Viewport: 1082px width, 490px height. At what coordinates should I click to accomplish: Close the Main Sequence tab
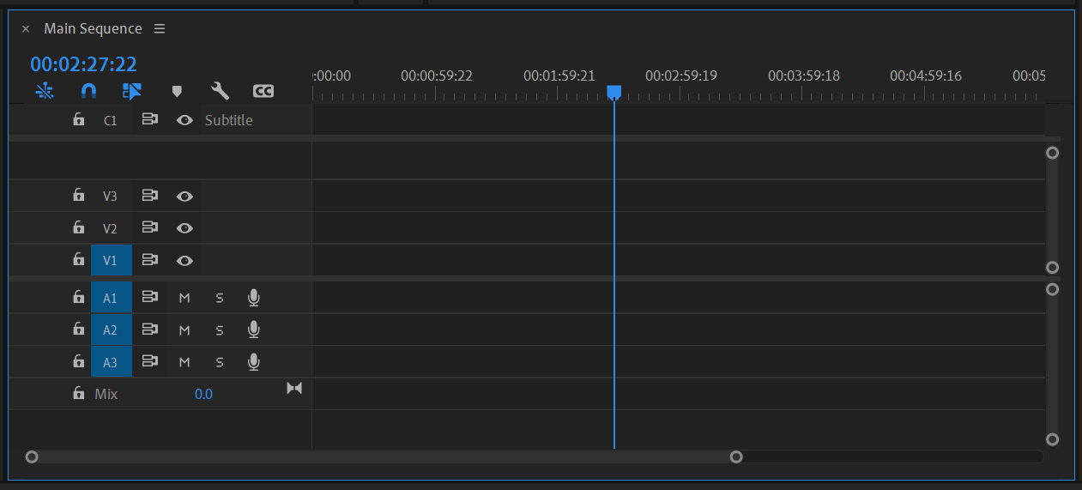pyautogui.click(x=25, y=29)
